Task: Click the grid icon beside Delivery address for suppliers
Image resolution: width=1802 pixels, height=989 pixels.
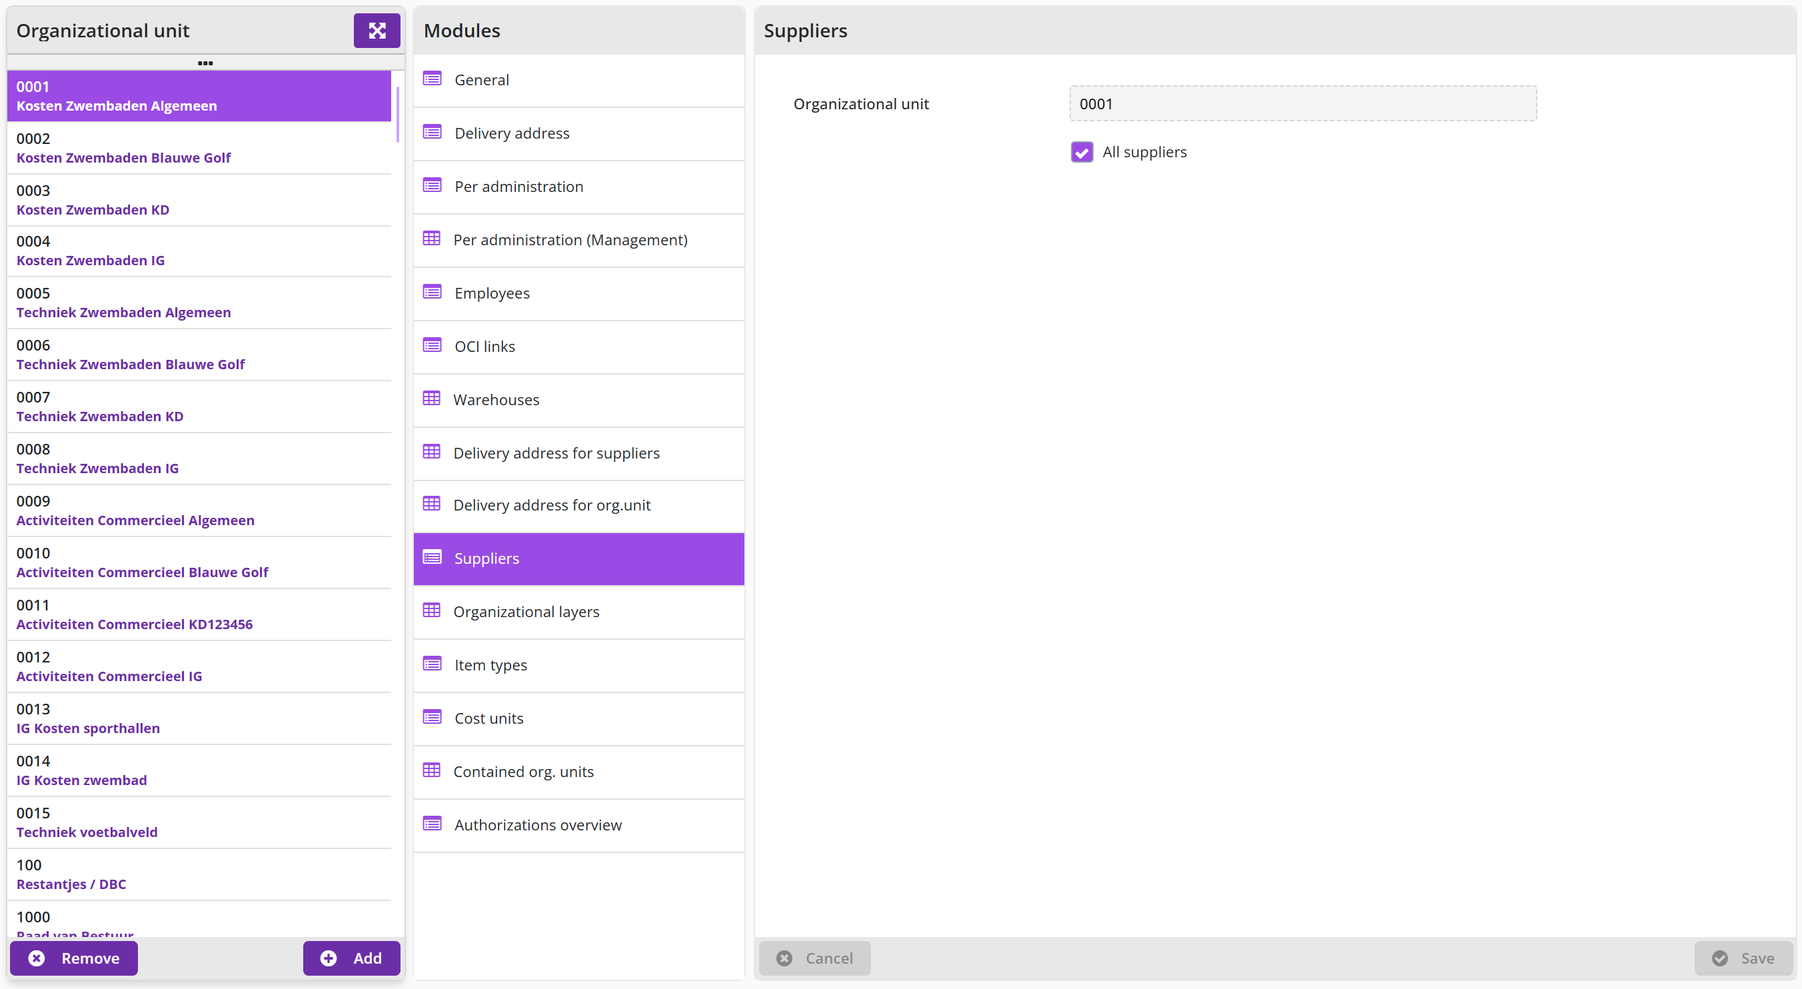Action: coord(432,452)
